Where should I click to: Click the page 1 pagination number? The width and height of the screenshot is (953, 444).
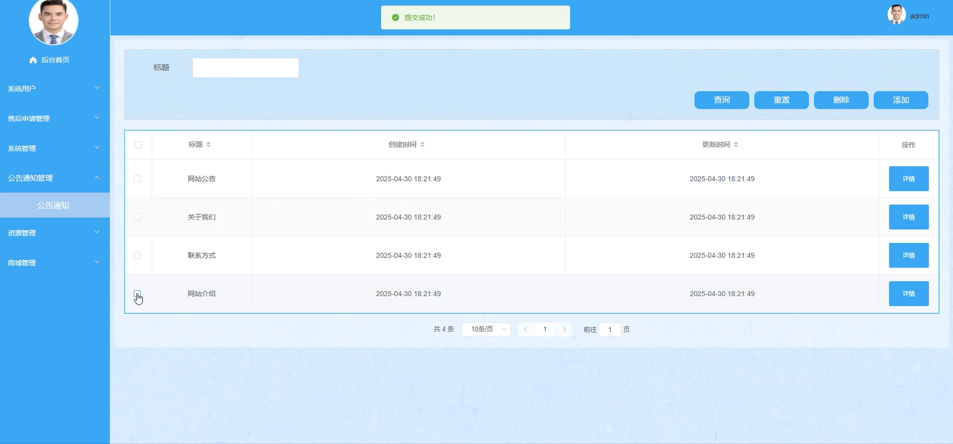pyautogui.click(x=545, y=329)
